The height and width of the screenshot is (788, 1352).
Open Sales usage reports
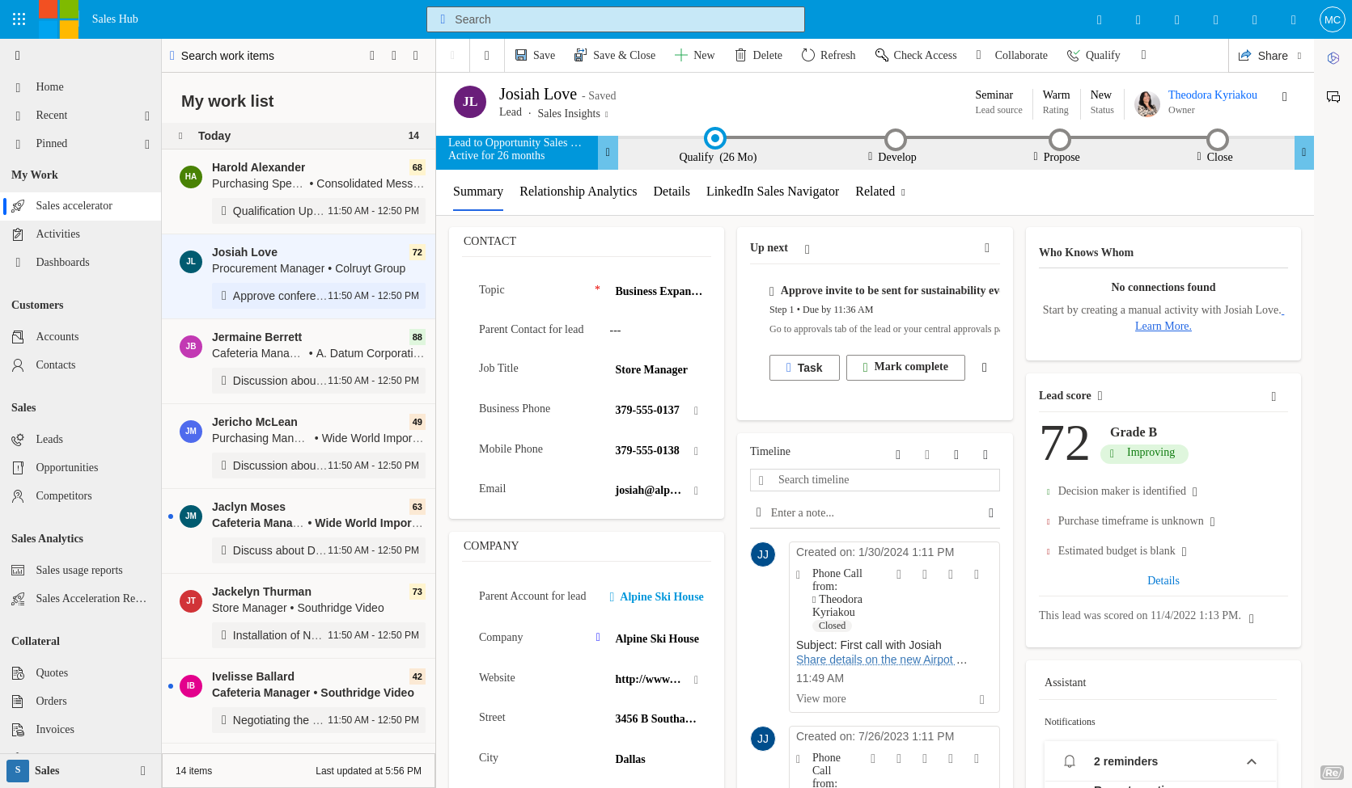(x=81, y=570)
